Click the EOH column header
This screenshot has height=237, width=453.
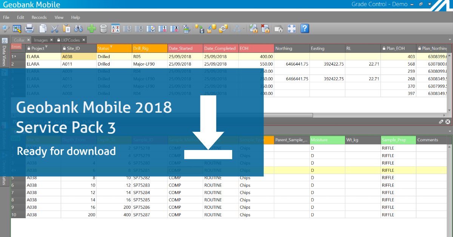(x=256, y=48)
